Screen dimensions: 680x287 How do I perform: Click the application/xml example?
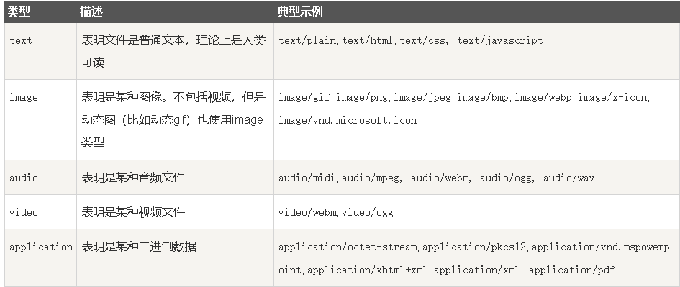click(477, 270)
